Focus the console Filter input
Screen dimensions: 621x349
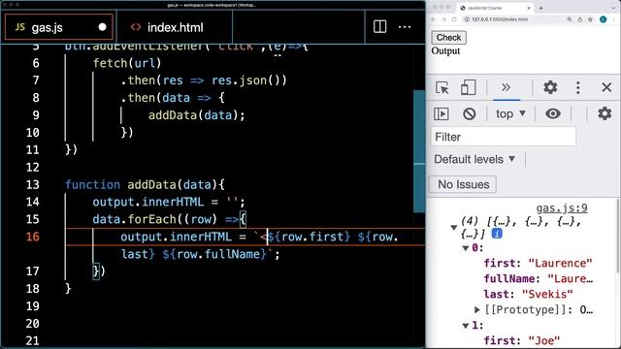tap(504, 137)
